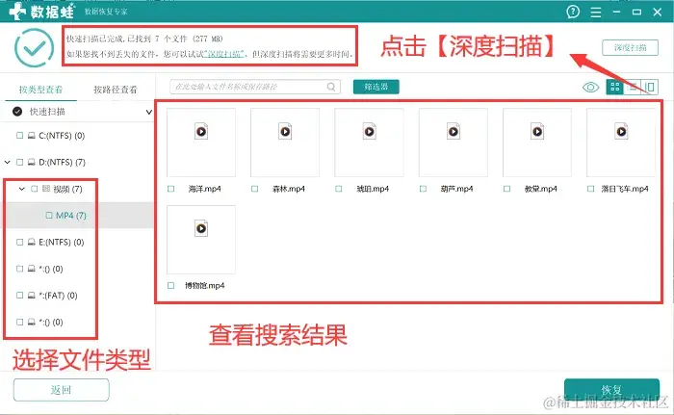Click the 教堂.mp4 file name
This screenshot has height=415, width=674.
541,189
